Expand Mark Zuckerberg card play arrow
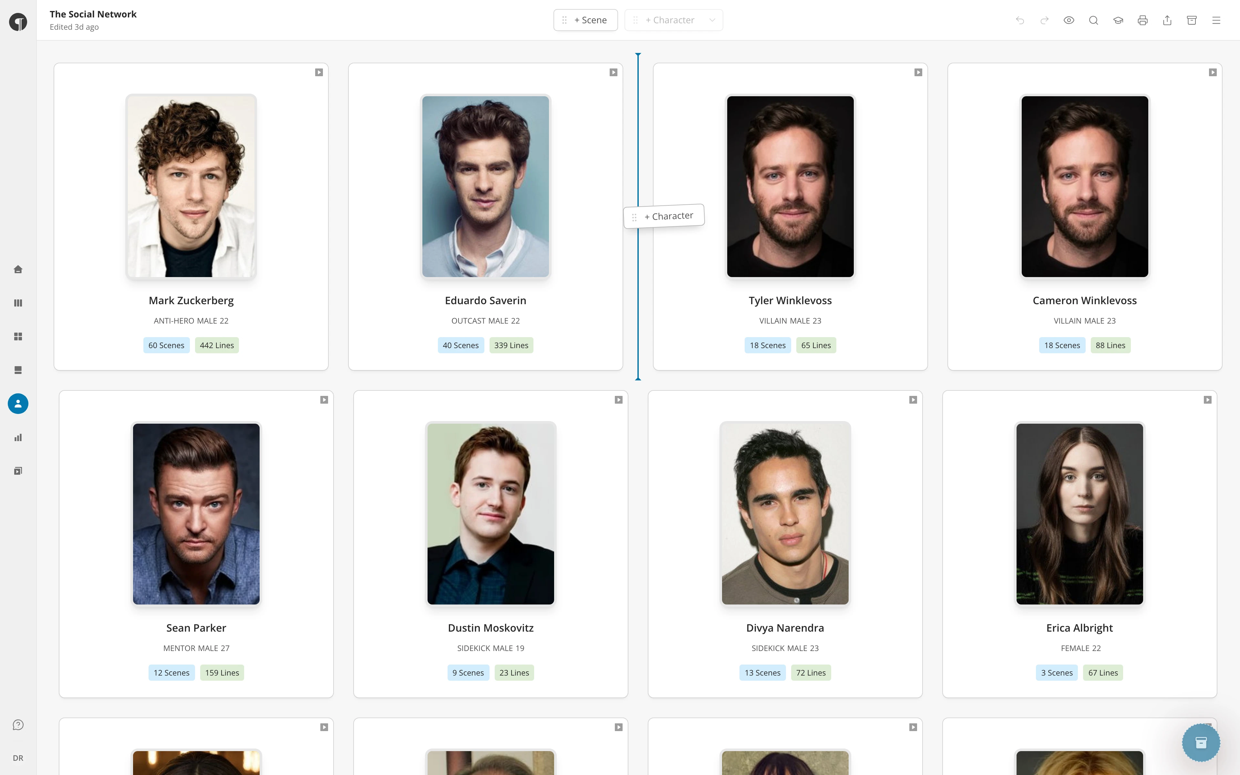 tap(319, 72)
